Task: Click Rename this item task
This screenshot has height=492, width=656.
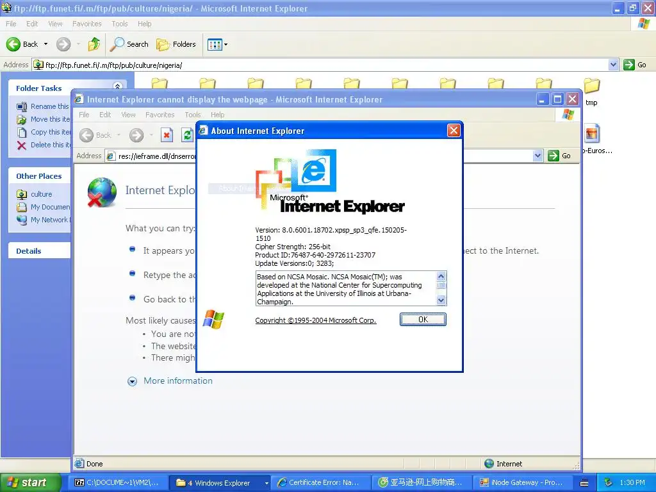Action: pos(43,106)
